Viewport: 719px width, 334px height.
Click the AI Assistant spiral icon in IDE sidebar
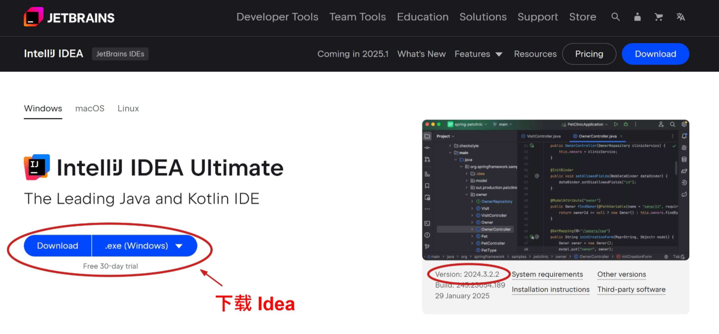tap(684, 148)
